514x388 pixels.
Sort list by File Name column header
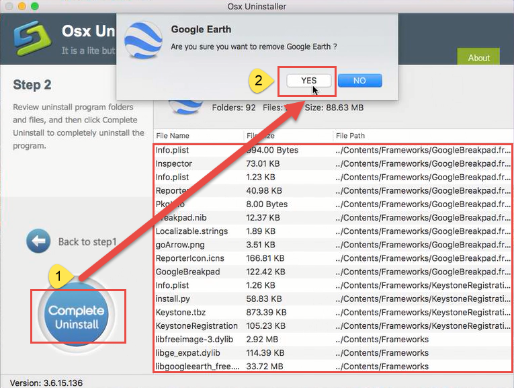point(173,136)
